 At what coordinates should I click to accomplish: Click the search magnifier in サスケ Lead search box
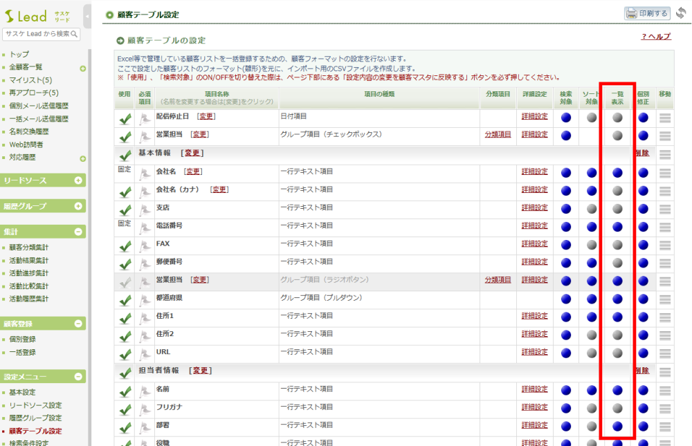pyautogui.click(x=75, y=34)
